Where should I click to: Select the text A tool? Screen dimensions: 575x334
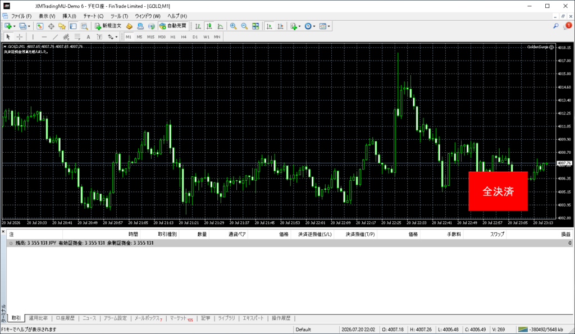coord(88,36)
